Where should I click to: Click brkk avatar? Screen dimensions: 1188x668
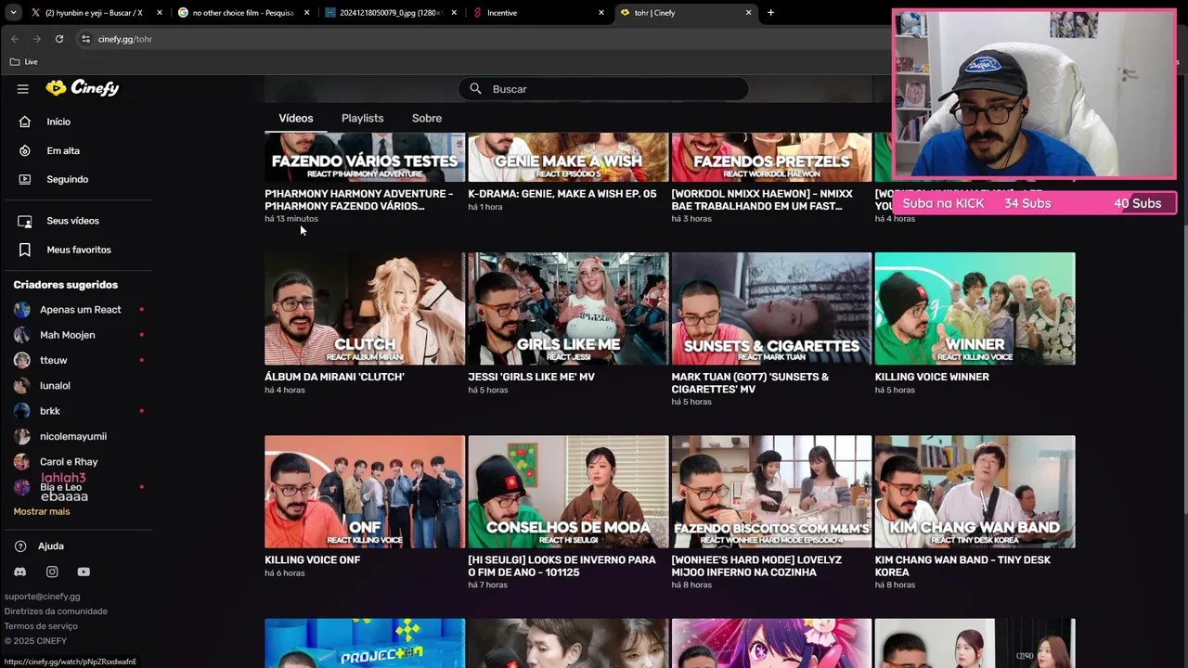coord(21,411)
